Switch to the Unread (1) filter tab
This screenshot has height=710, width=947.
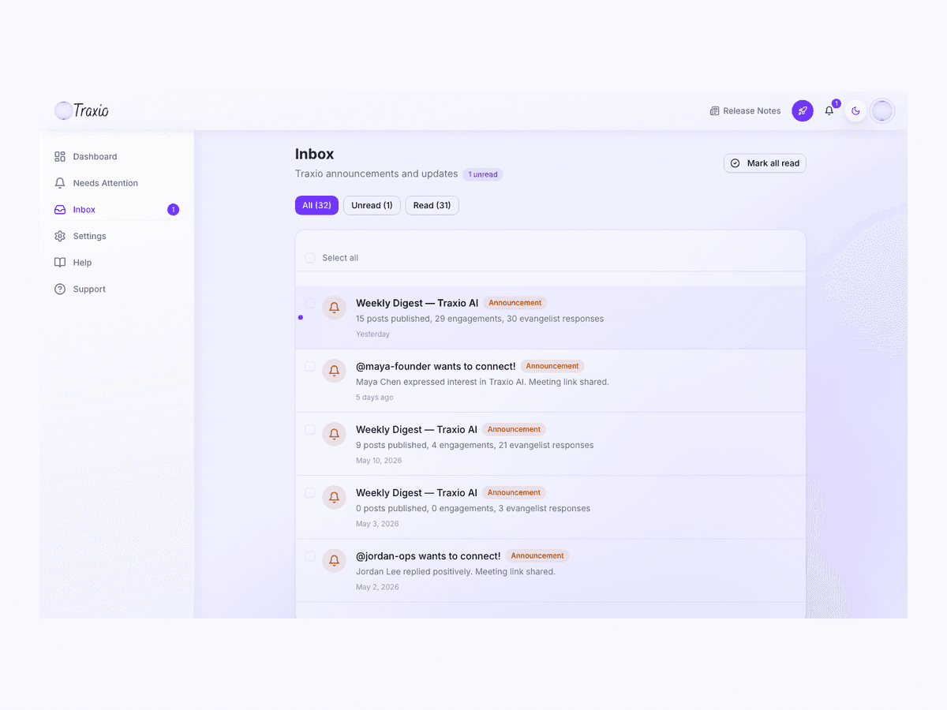tap(372, 205)
